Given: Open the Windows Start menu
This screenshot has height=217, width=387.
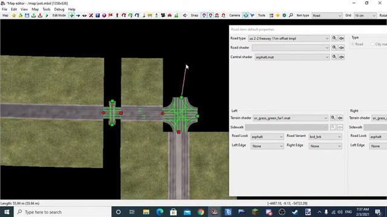Looking at the screenshot, I should [7, 212].
